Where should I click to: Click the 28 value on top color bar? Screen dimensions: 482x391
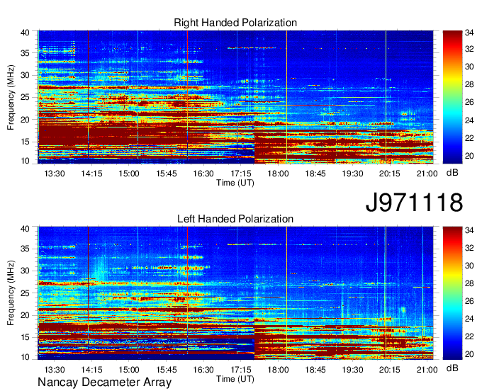(x=469, y=84)
